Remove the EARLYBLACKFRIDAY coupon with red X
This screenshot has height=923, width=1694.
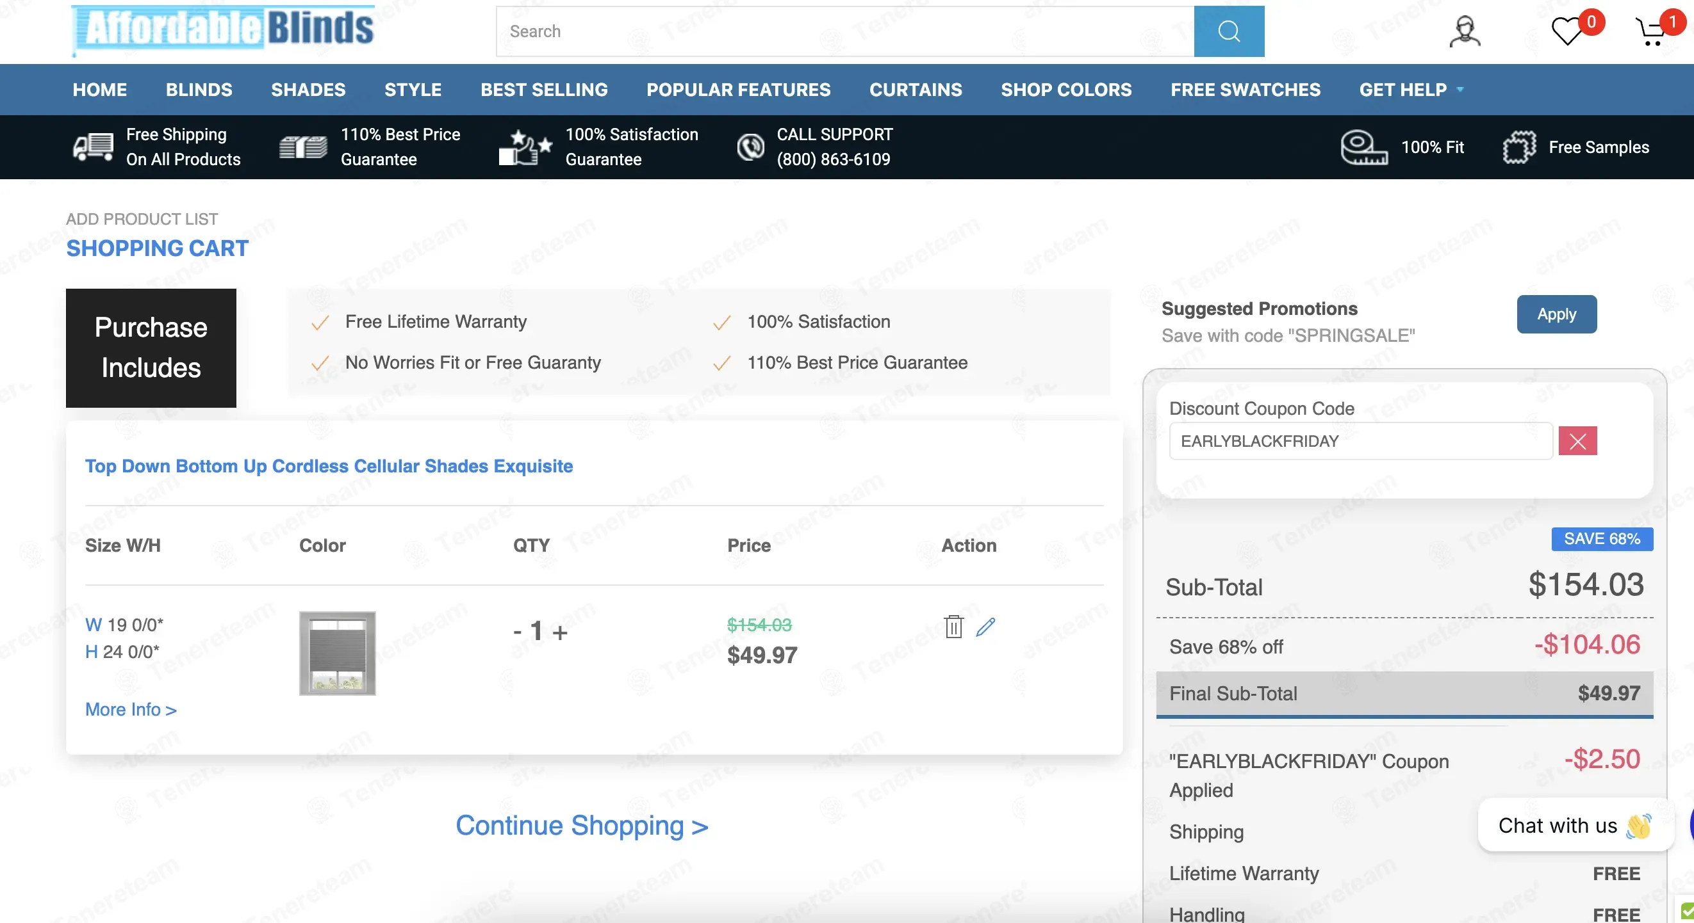click(x=1577, y=441)
